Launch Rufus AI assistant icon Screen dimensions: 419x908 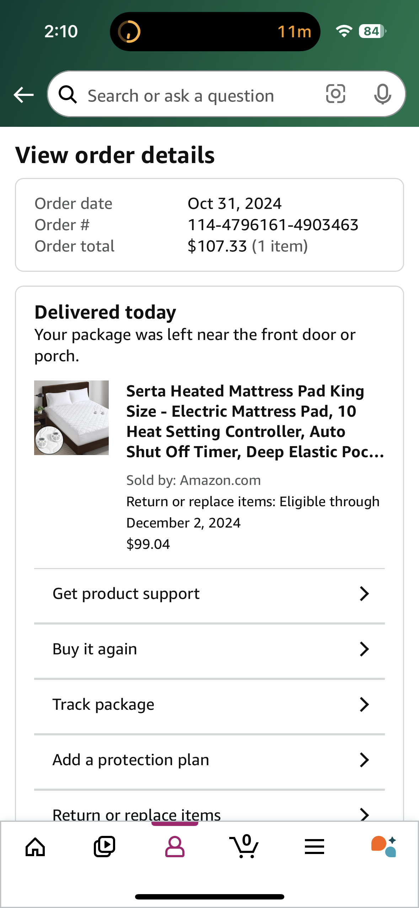[384, 847]
